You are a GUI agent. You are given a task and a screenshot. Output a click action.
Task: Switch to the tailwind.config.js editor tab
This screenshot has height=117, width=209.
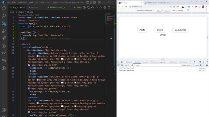tap(57, 7)
